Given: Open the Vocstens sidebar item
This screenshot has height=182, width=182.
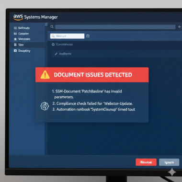Looking at the screenshot, I should pyautogui.click(x=24, y=39).
